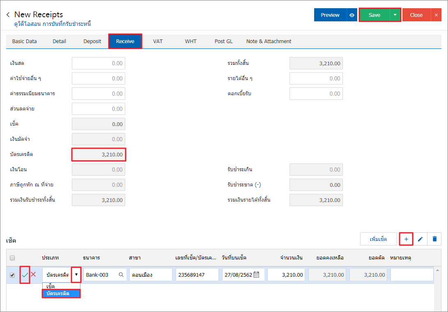Click the เพิ่มเช็ค button
448x312 pixels.
click(x=379, y=239)
